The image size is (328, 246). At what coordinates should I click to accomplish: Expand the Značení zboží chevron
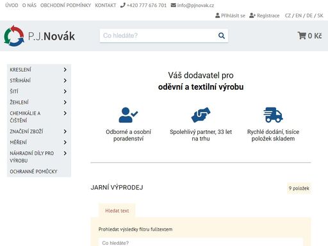(65, 131)
